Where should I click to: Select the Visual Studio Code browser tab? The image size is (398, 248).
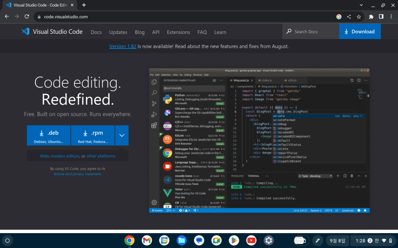[40, 5]
